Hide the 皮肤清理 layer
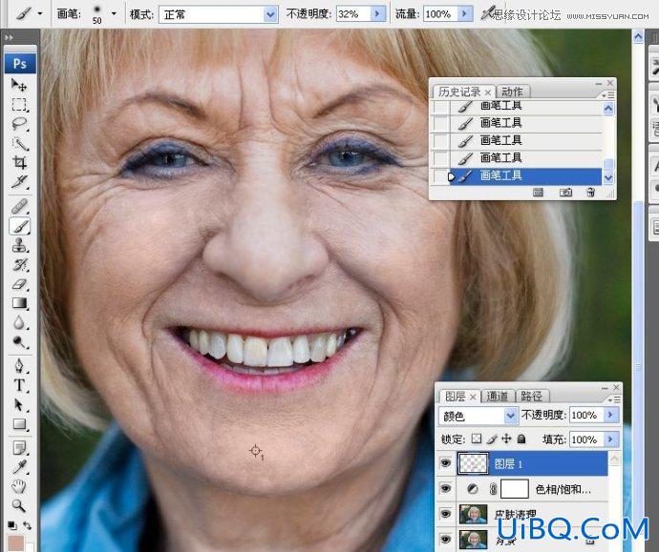This screenshot has width=659, height=552. [445, 514]
